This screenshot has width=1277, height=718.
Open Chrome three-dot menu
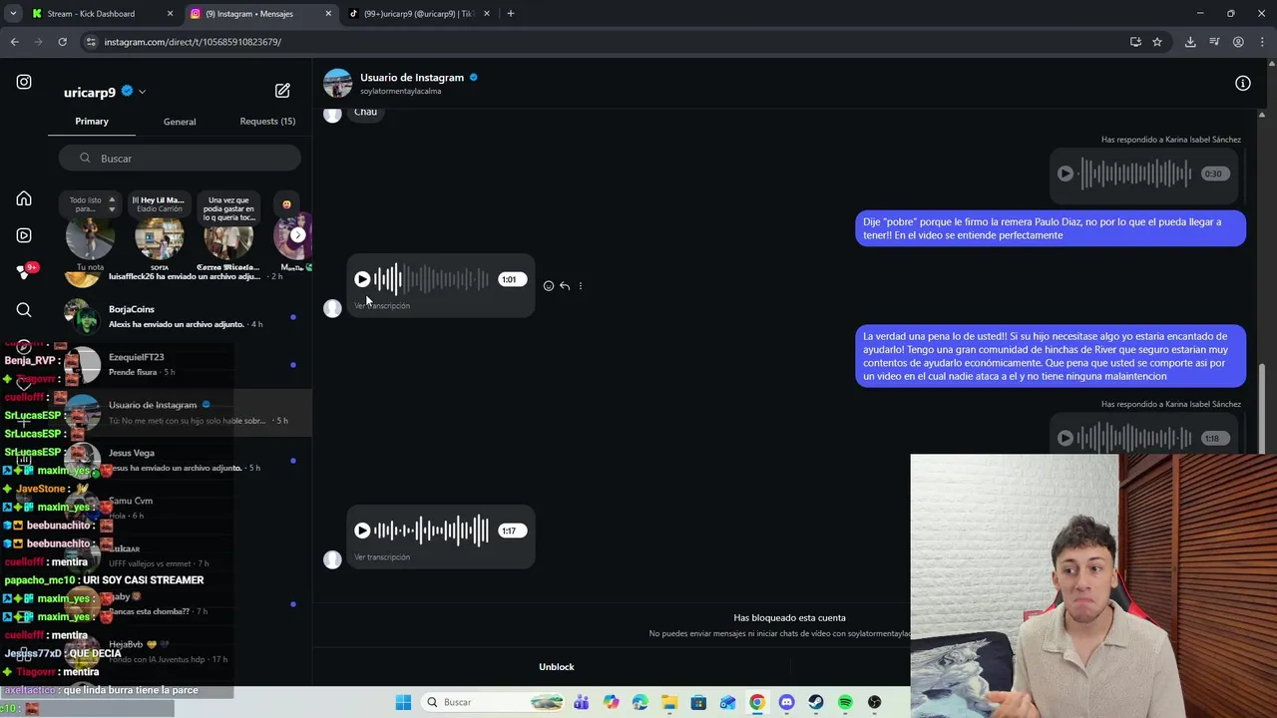click(x=1262, y=42)
